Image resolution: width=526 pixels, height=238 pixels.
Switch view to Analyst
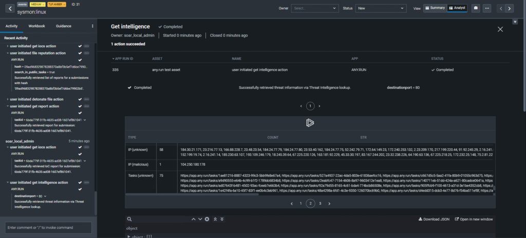457,8
